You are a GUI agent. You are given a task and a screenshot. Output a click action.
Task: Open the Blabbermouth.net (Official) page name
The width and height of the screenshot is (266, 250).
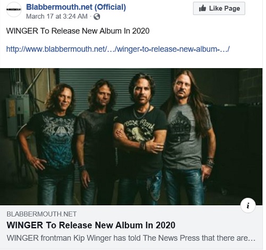pos(76,7)
